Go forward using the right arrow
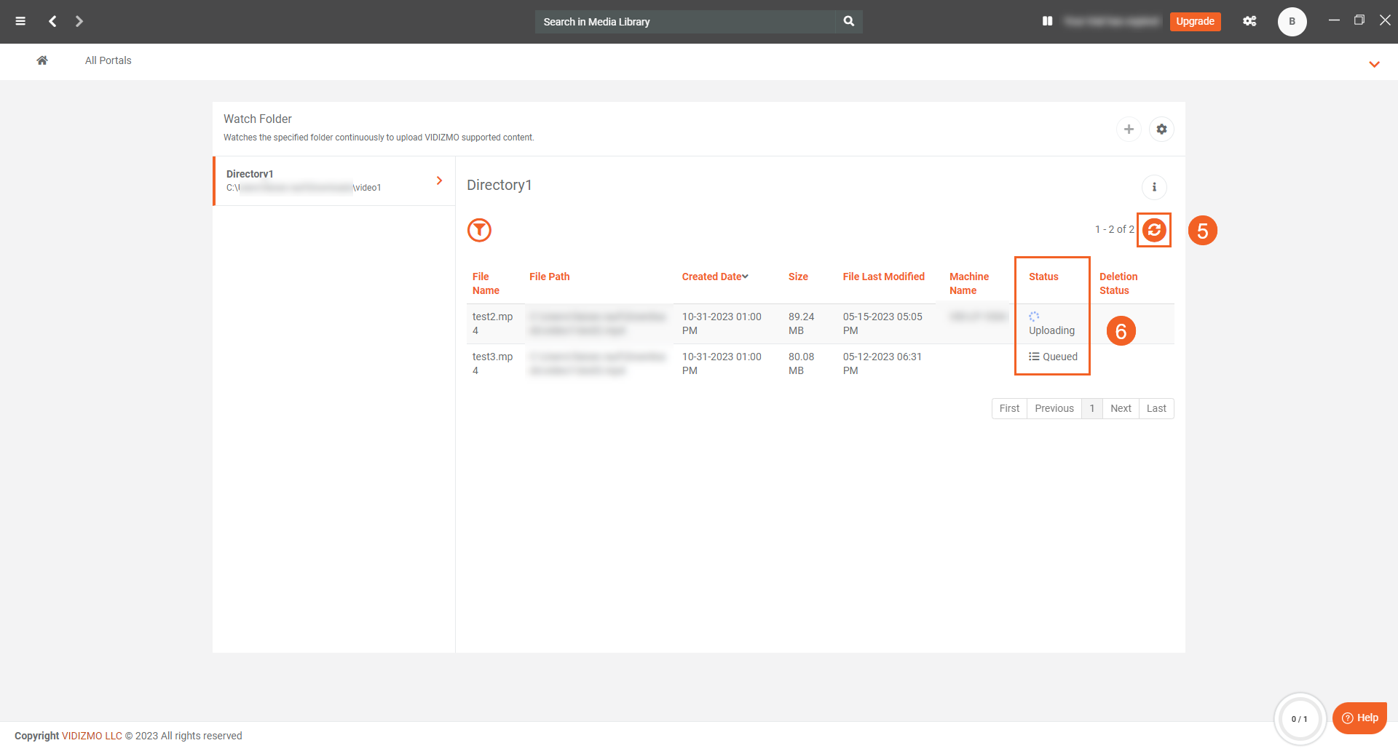Image resolution: width=1398 pixels, height=751 pixels. [79, 21]
